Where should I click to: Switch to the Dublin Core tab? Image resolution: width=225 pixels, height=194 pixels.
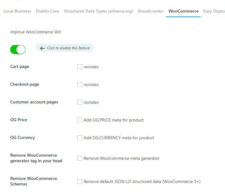tap(47, 11)
